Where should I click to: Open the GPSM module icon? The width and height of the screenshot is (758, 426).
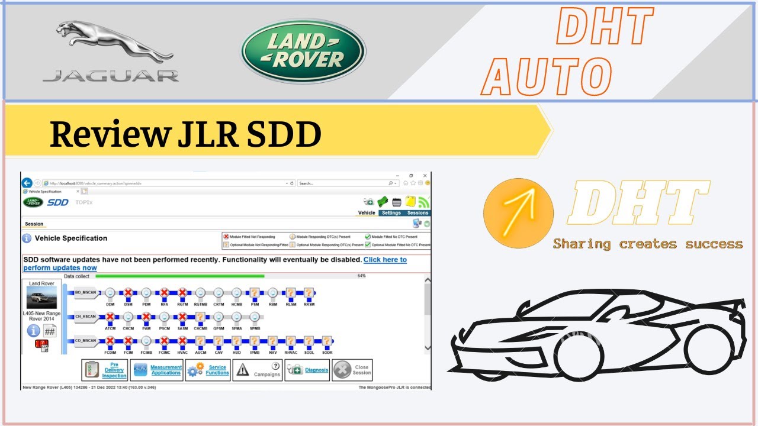219,317
